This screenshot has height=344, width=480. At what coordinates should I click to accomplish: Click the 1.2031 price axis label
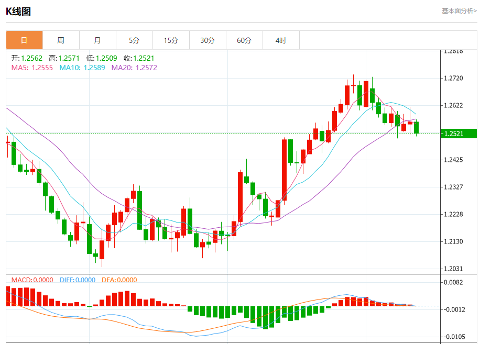pos(453,269)
